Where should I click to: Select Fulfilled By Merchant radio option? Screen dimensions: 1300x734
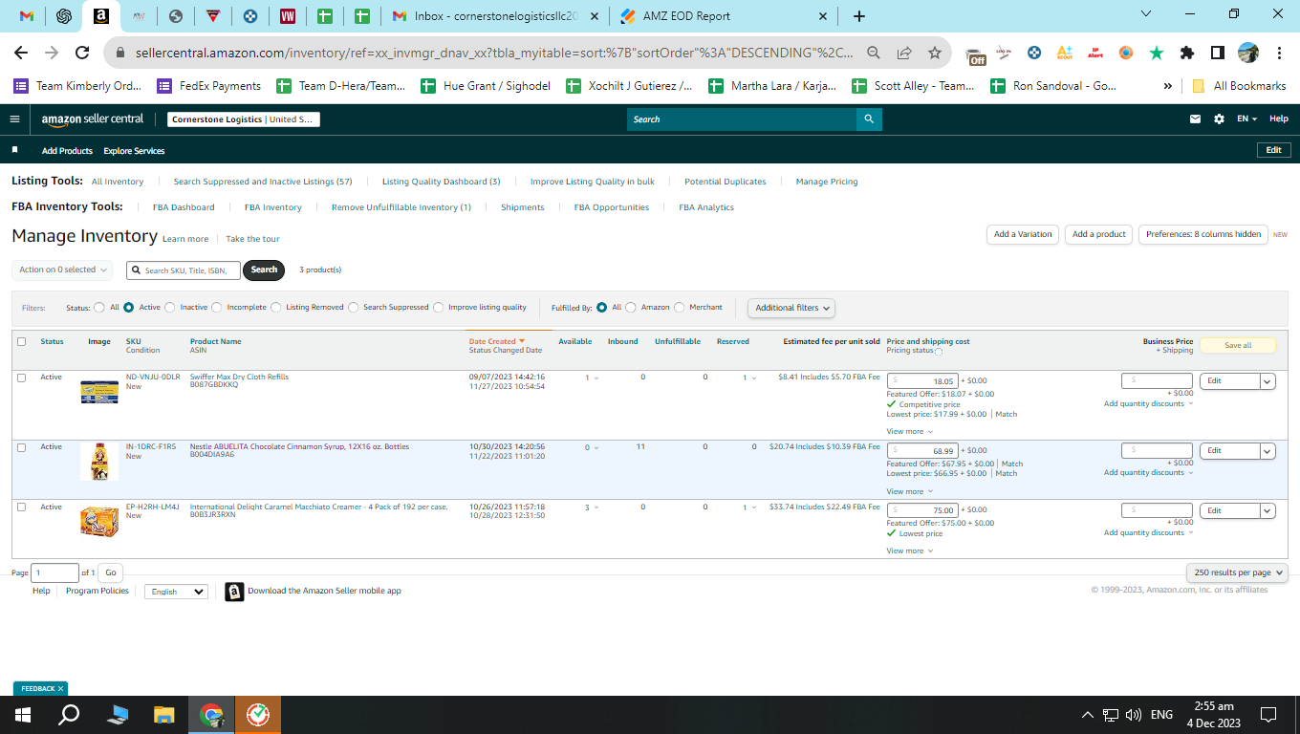tap(680, 308)
